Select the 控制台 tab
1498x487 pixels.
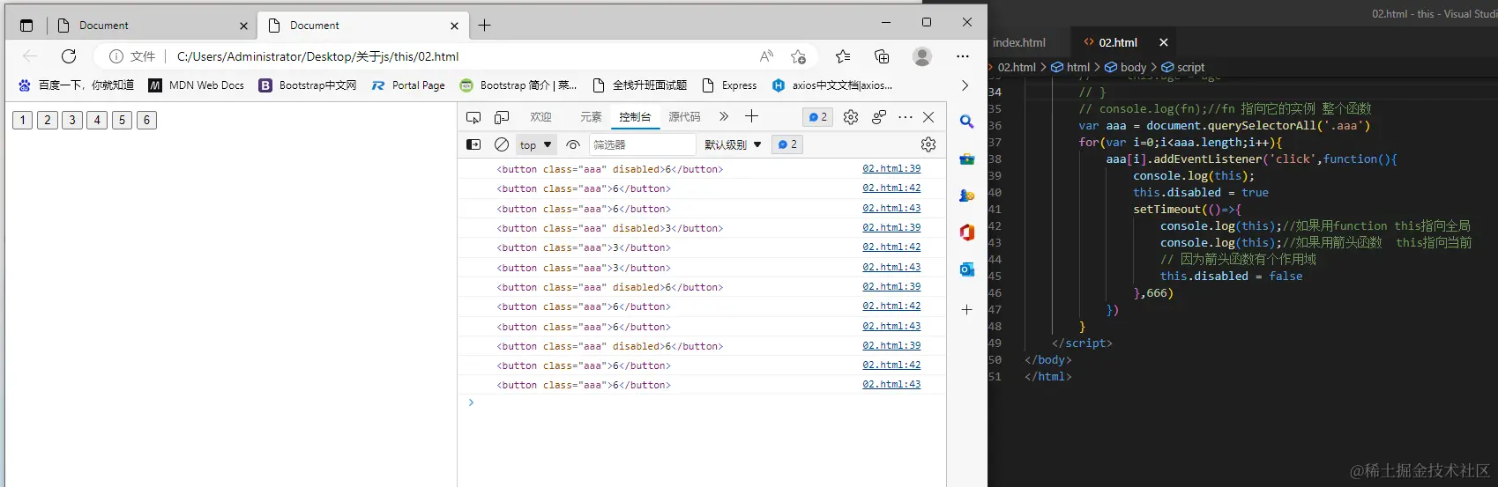tap(635, 117)
